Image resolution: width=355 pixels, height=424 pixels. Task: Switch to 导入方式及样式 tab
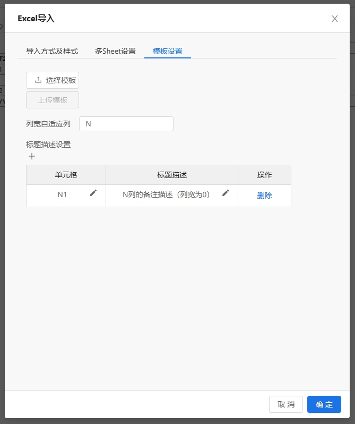[52, 51]
